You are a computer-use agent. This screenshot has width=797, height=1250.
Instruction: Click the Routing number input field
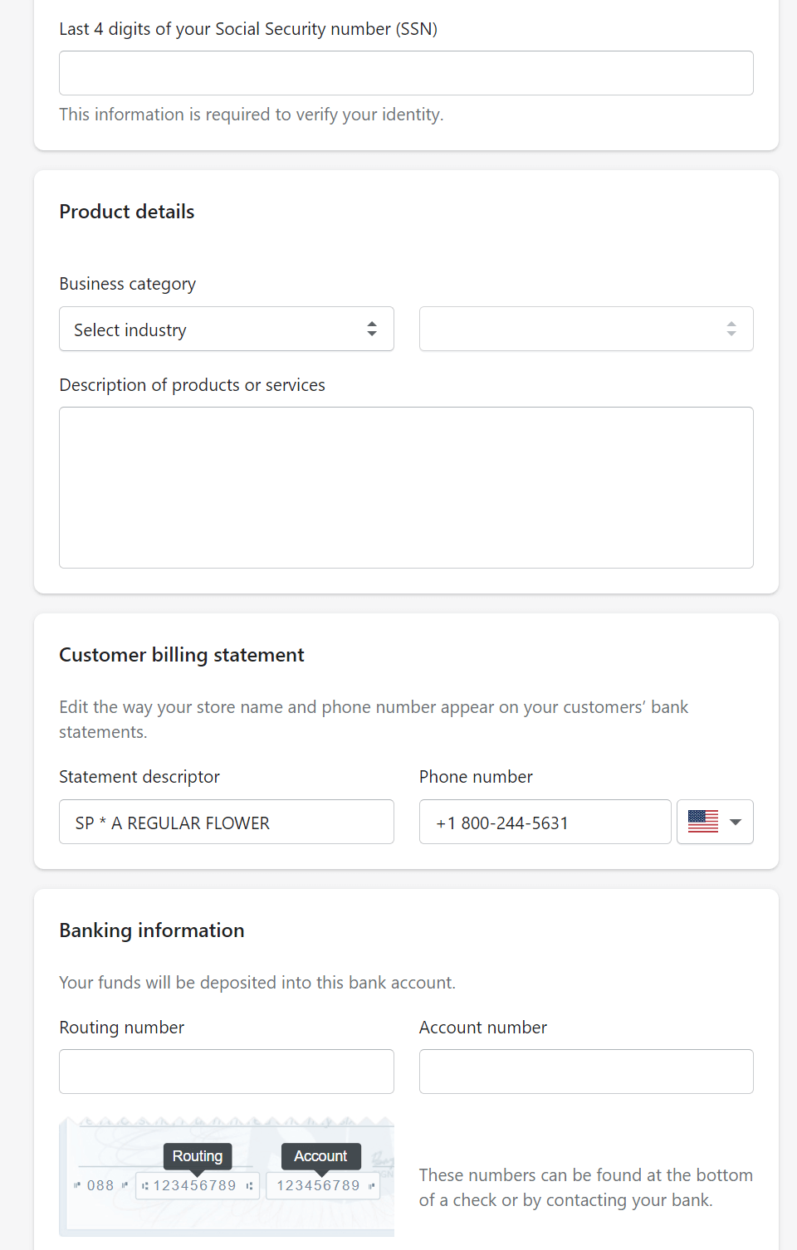[x=226, y=1071]
